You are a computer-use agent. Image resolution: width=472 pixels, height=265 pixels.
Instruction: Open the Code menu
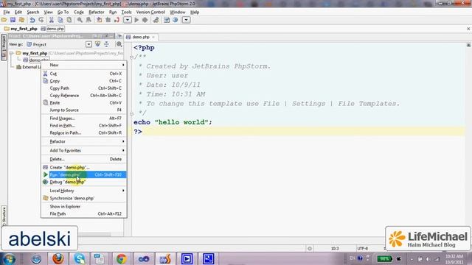tap(79, 13)
